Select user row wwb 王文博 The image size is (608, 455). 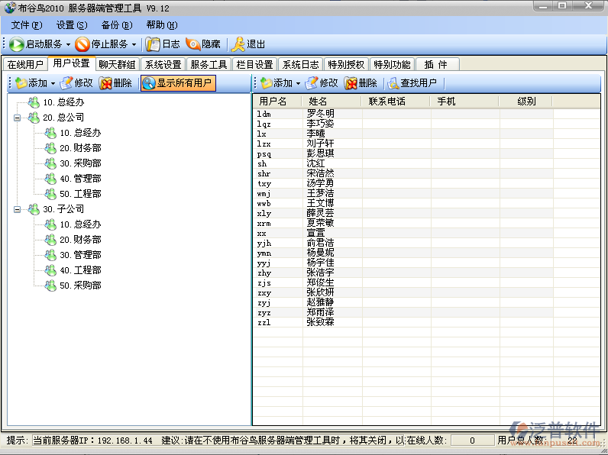click(426, 204)
